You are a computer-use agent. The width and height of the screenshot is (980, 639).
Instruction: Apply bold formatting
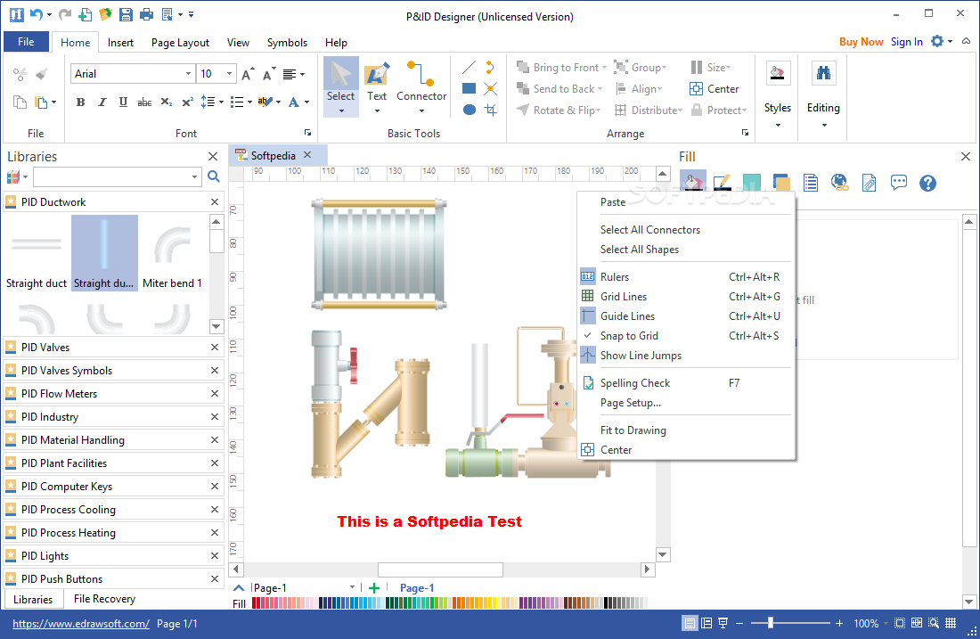tap(80, 102)
